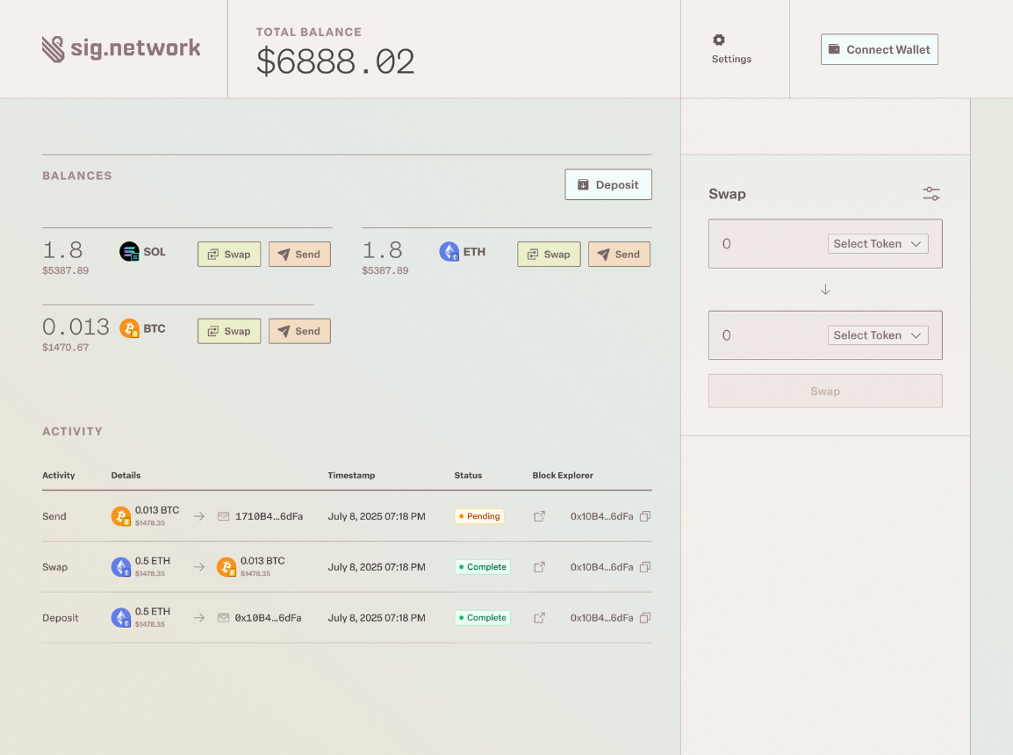Swap the BTC balance
This screenshot has width=1013, height=755.
pyautogui.click(x=229, y=331)
